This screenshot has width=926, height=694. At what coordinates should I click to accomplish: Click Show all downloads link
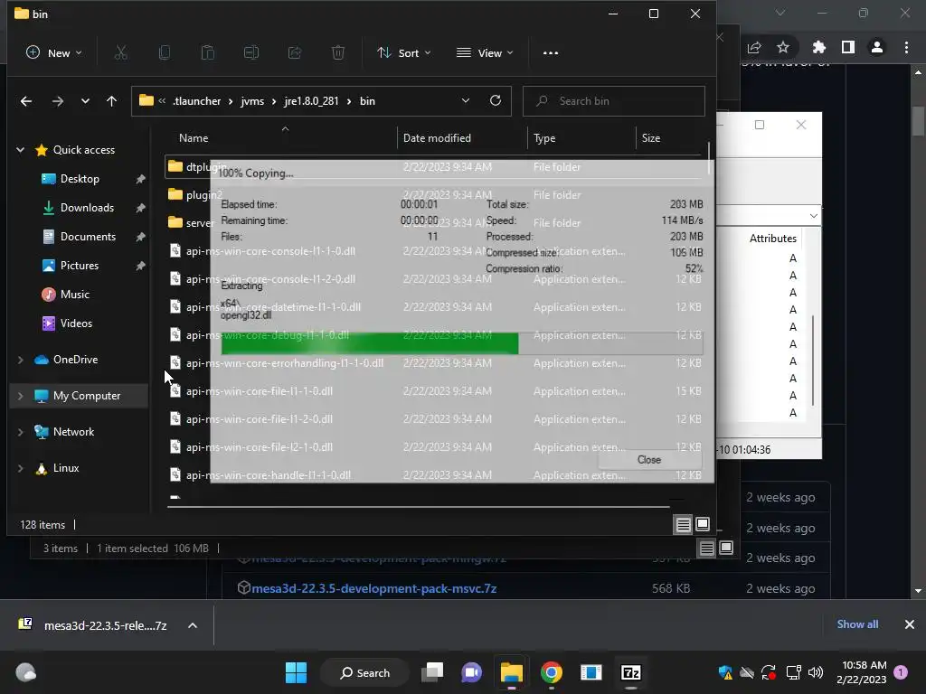(857, 624)
